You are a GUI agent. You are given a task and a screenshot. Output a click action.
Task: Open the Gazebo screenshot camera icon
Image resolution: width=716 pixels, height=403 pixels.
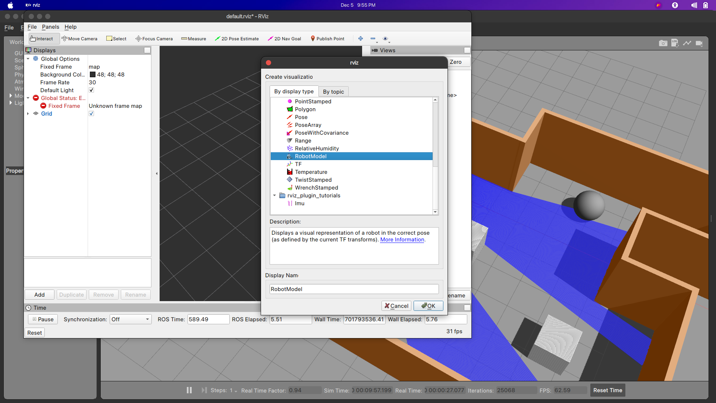click(x=663, y=43)
